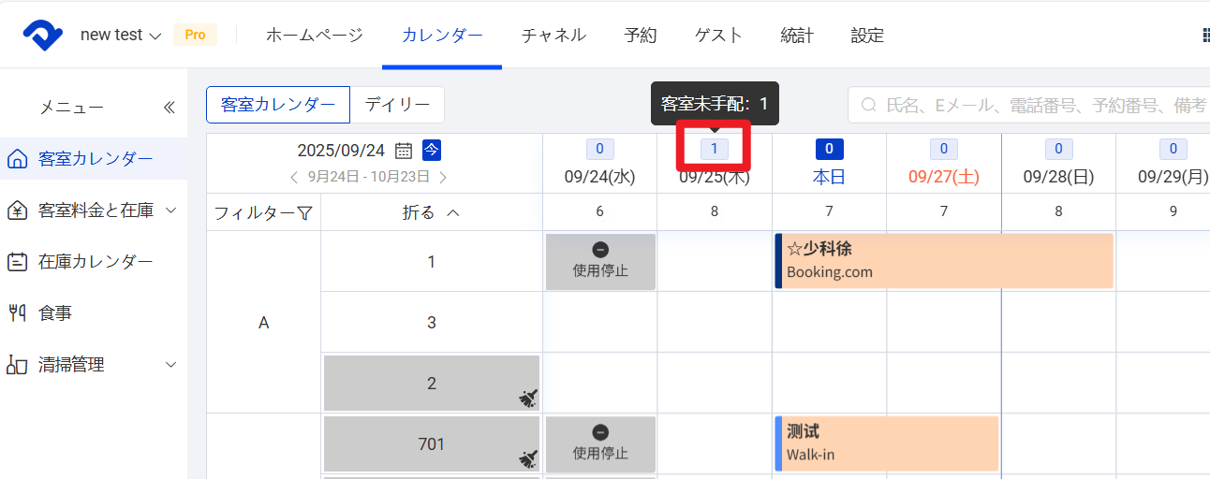Click the フィルター funnel icon

pyautogui.click(x=304, y=213)
